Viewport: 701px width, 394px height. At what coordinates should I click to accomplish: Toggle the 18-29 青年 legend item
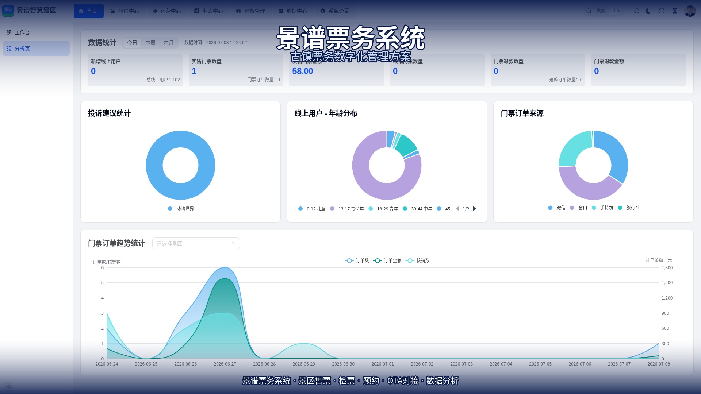383,209
